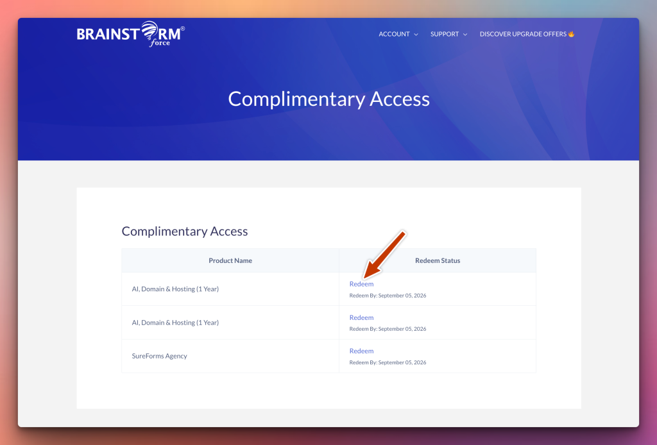The image size is (657, 445).
Task: Expand the Support dropdown chevron
Action: (465, 35)
